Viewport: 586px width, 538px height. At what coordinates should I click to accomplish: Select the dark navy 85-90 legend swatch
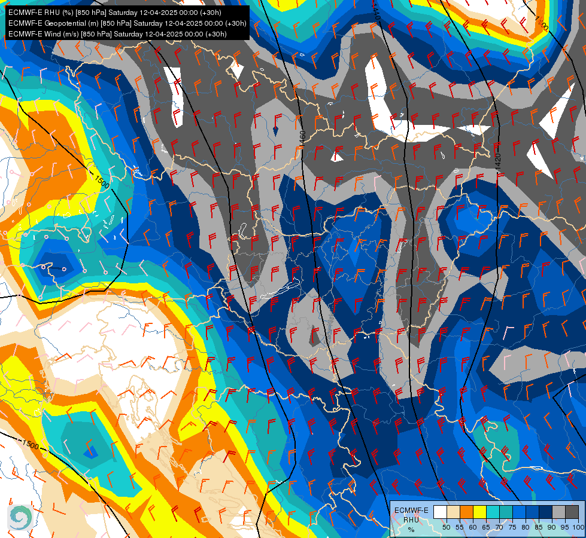(x=546, y=512)
